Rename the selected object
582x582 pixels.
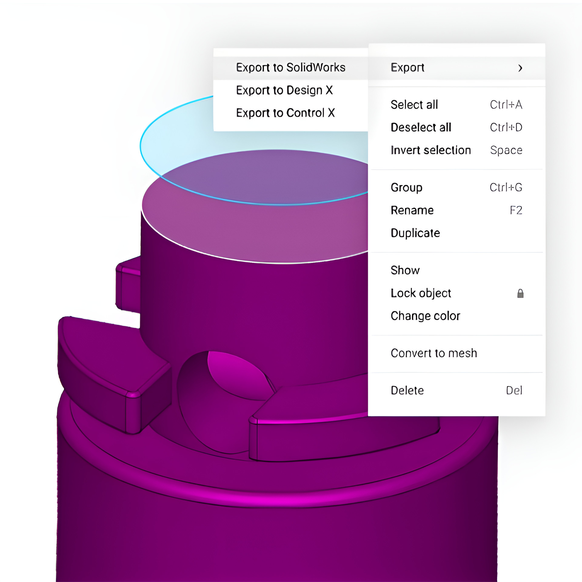pyautogui.click(x=412, y=210)
